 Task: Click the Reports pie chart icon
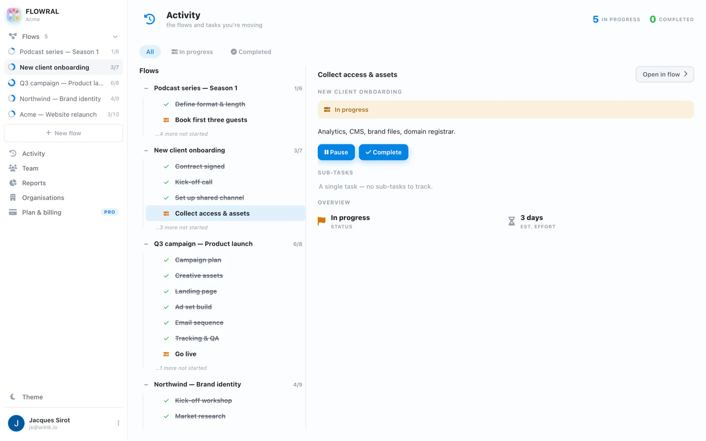(x=13, y=183)
